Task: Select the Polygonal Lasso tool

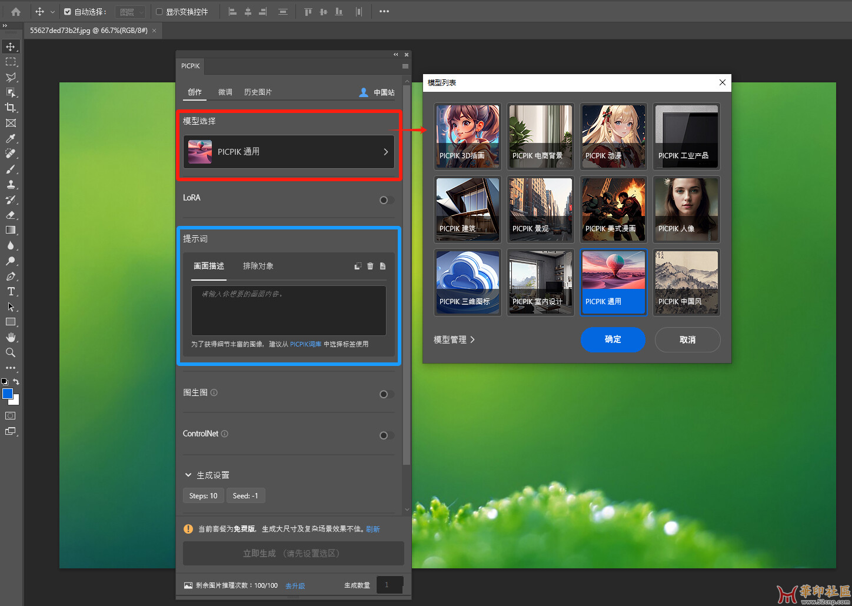Action: pyautogui.click(x=11, y=77)
